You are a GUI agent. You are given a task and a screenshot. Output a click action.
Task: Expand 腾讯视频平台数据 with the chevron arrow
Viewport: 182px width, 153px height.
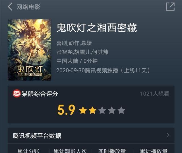pyautogui.click(x=168, y=135)
